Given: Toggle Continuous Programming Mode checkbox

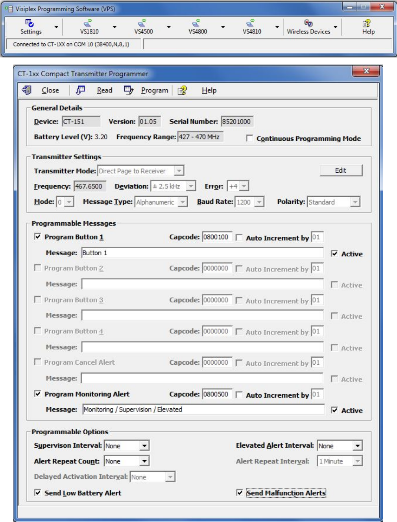Looking at the screenshot, I should (249, 138).
